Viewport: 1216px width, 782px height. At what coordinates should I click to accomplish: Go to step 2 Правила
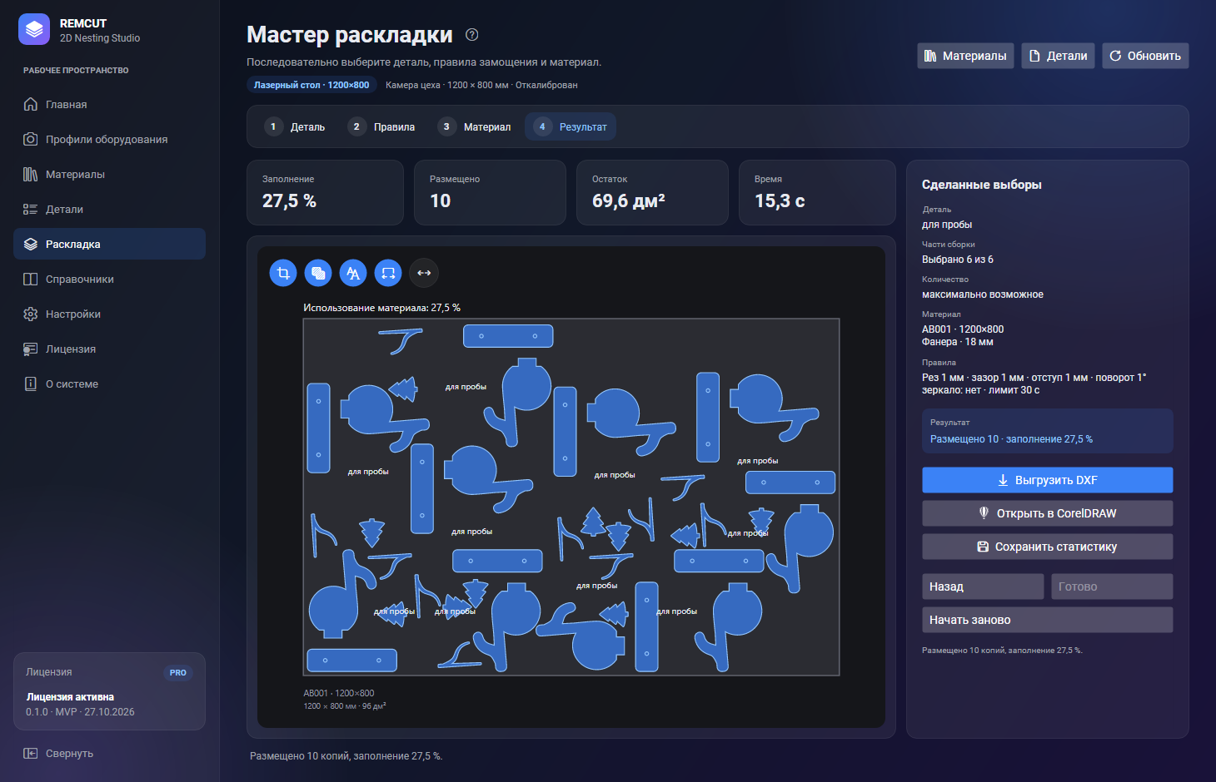pyautogui.click(x=381, y=127)
